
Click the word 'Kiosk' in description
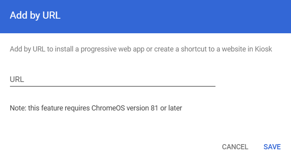263,49
